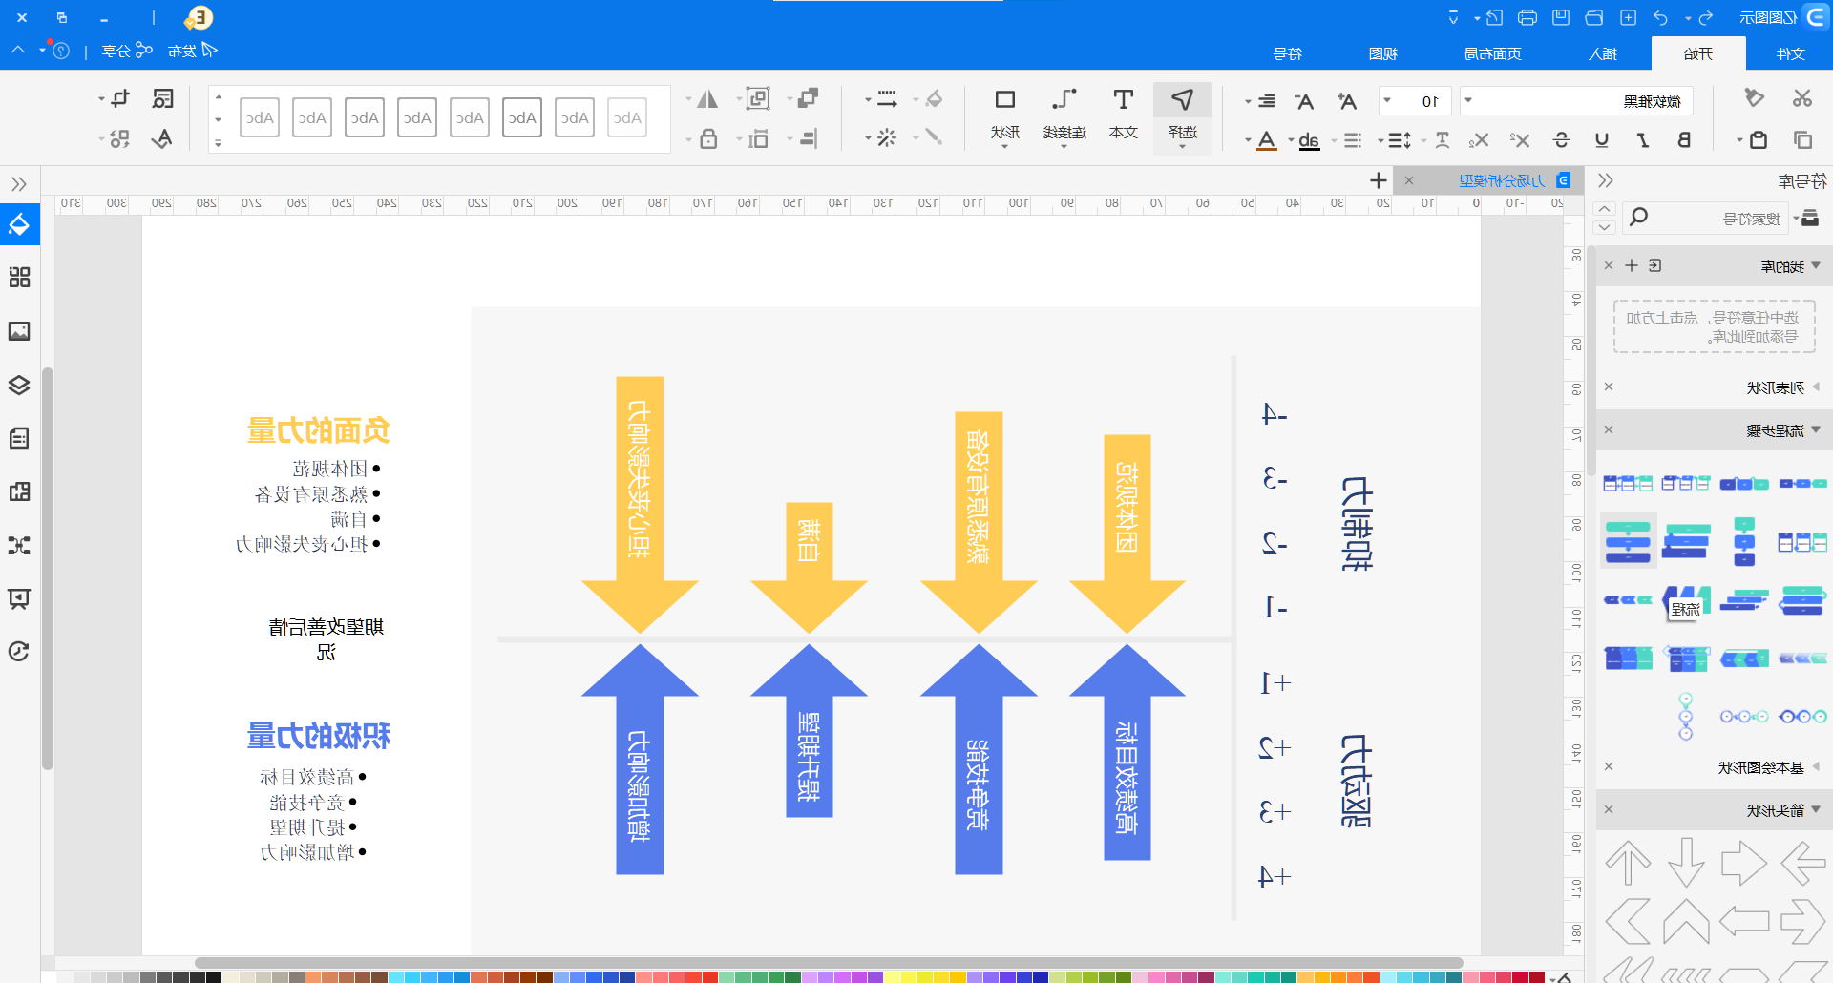Click the print icon in title bar
This screenshot has width=1833, height=983.
click(1527, 17)
